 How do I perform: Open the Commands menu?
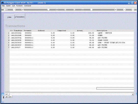click(28, 6)
